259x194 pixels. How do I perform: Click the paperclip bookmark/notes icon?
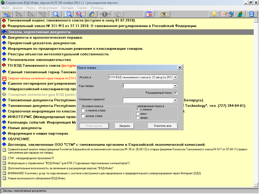(x=92, y=14)
